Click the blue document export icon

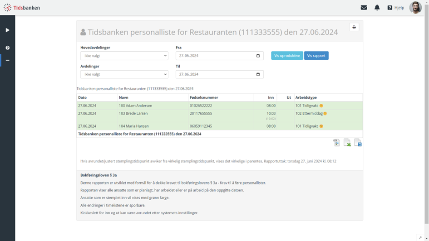tap(358, 143)
